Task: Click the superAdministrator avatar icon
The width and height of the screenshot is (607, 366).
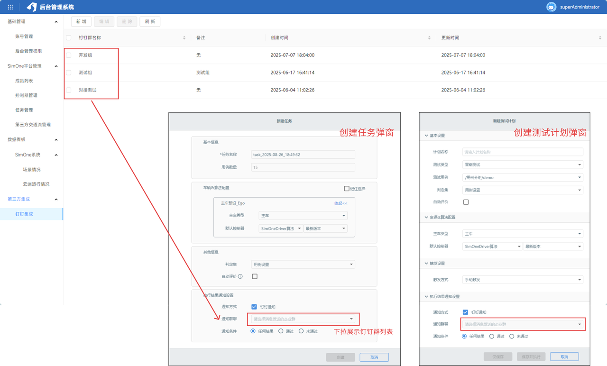Action: [x=551, y=7]
